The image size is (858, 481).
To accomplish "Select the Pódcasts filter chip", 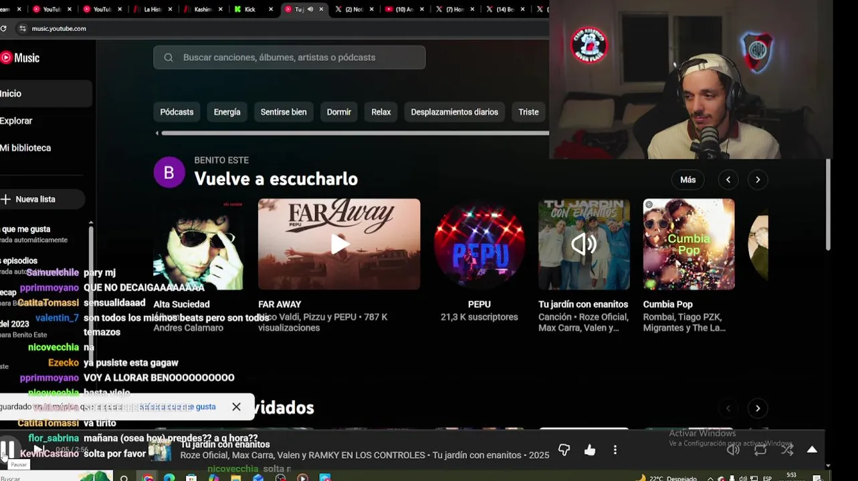I will coord(177,112).
